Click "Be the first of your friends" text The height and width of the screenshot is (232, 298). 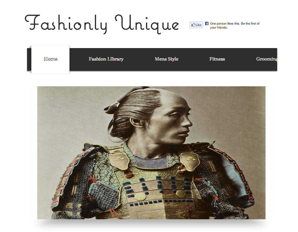[235, 25]
